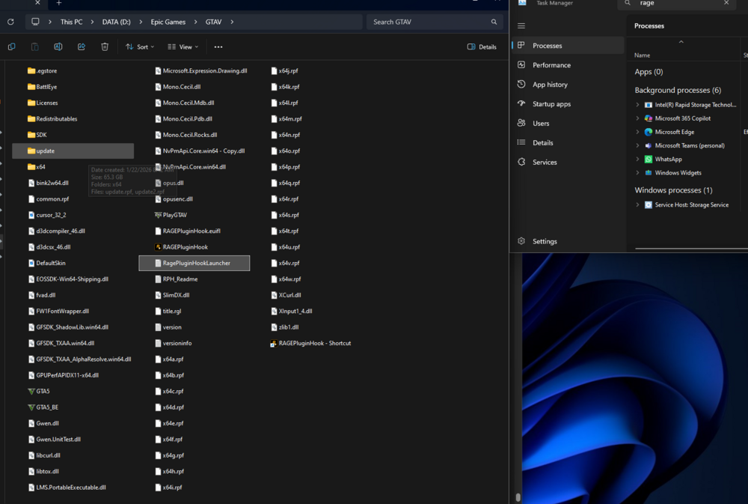This screenshot has width=748, height=504.
Task: Click the Paste icon in Explorer toolbar
Action: 34,46
